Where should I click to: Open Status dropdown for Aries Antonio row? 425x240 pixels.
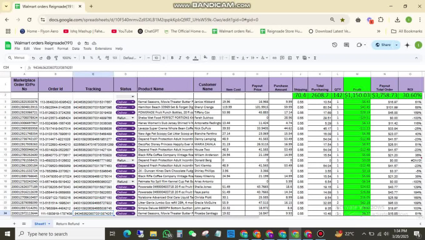coord(125,181)
